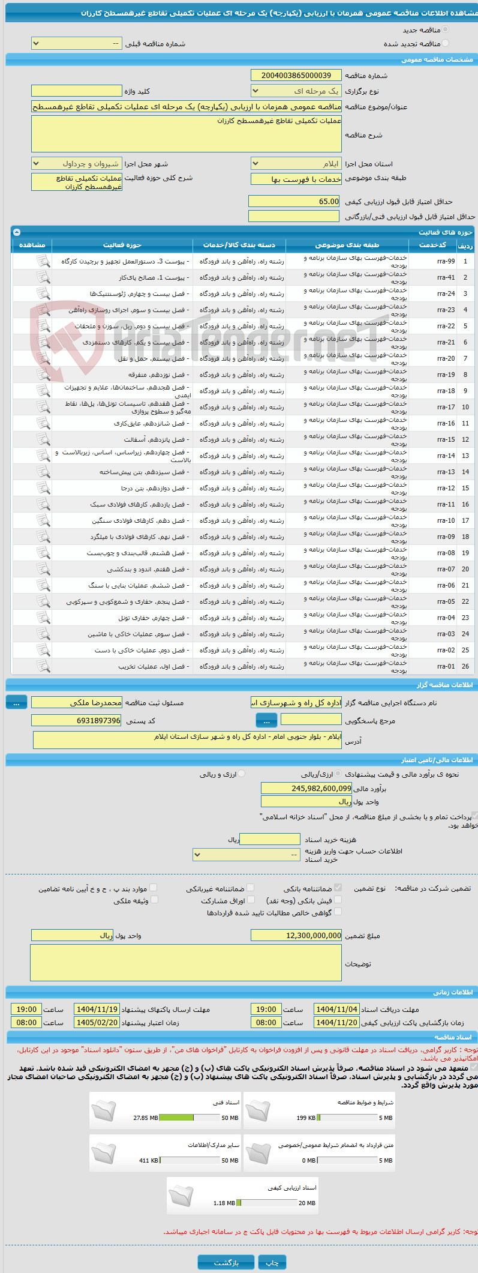
Task: Sort by کدخدمت column header
Action: click(433, 245)
